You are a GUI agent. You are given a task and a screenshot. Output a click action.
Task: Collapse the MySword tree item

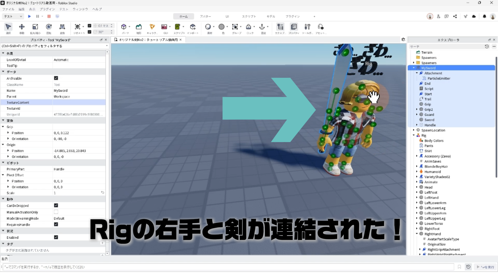[x=414, y=68]
